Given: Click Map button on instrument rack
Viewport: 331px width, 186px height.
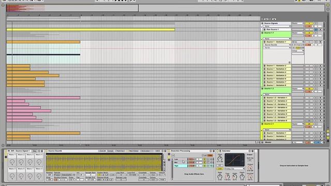Looking at the screenshot, I should [35, 151].
